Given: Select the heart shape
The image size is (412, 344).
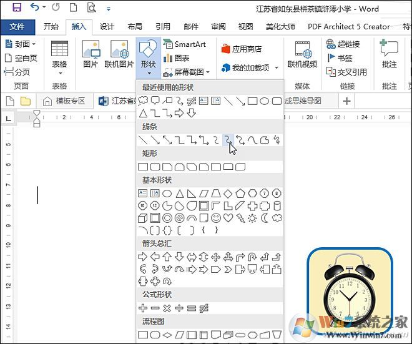Looking at the screenshot, I should pos(228,218).
